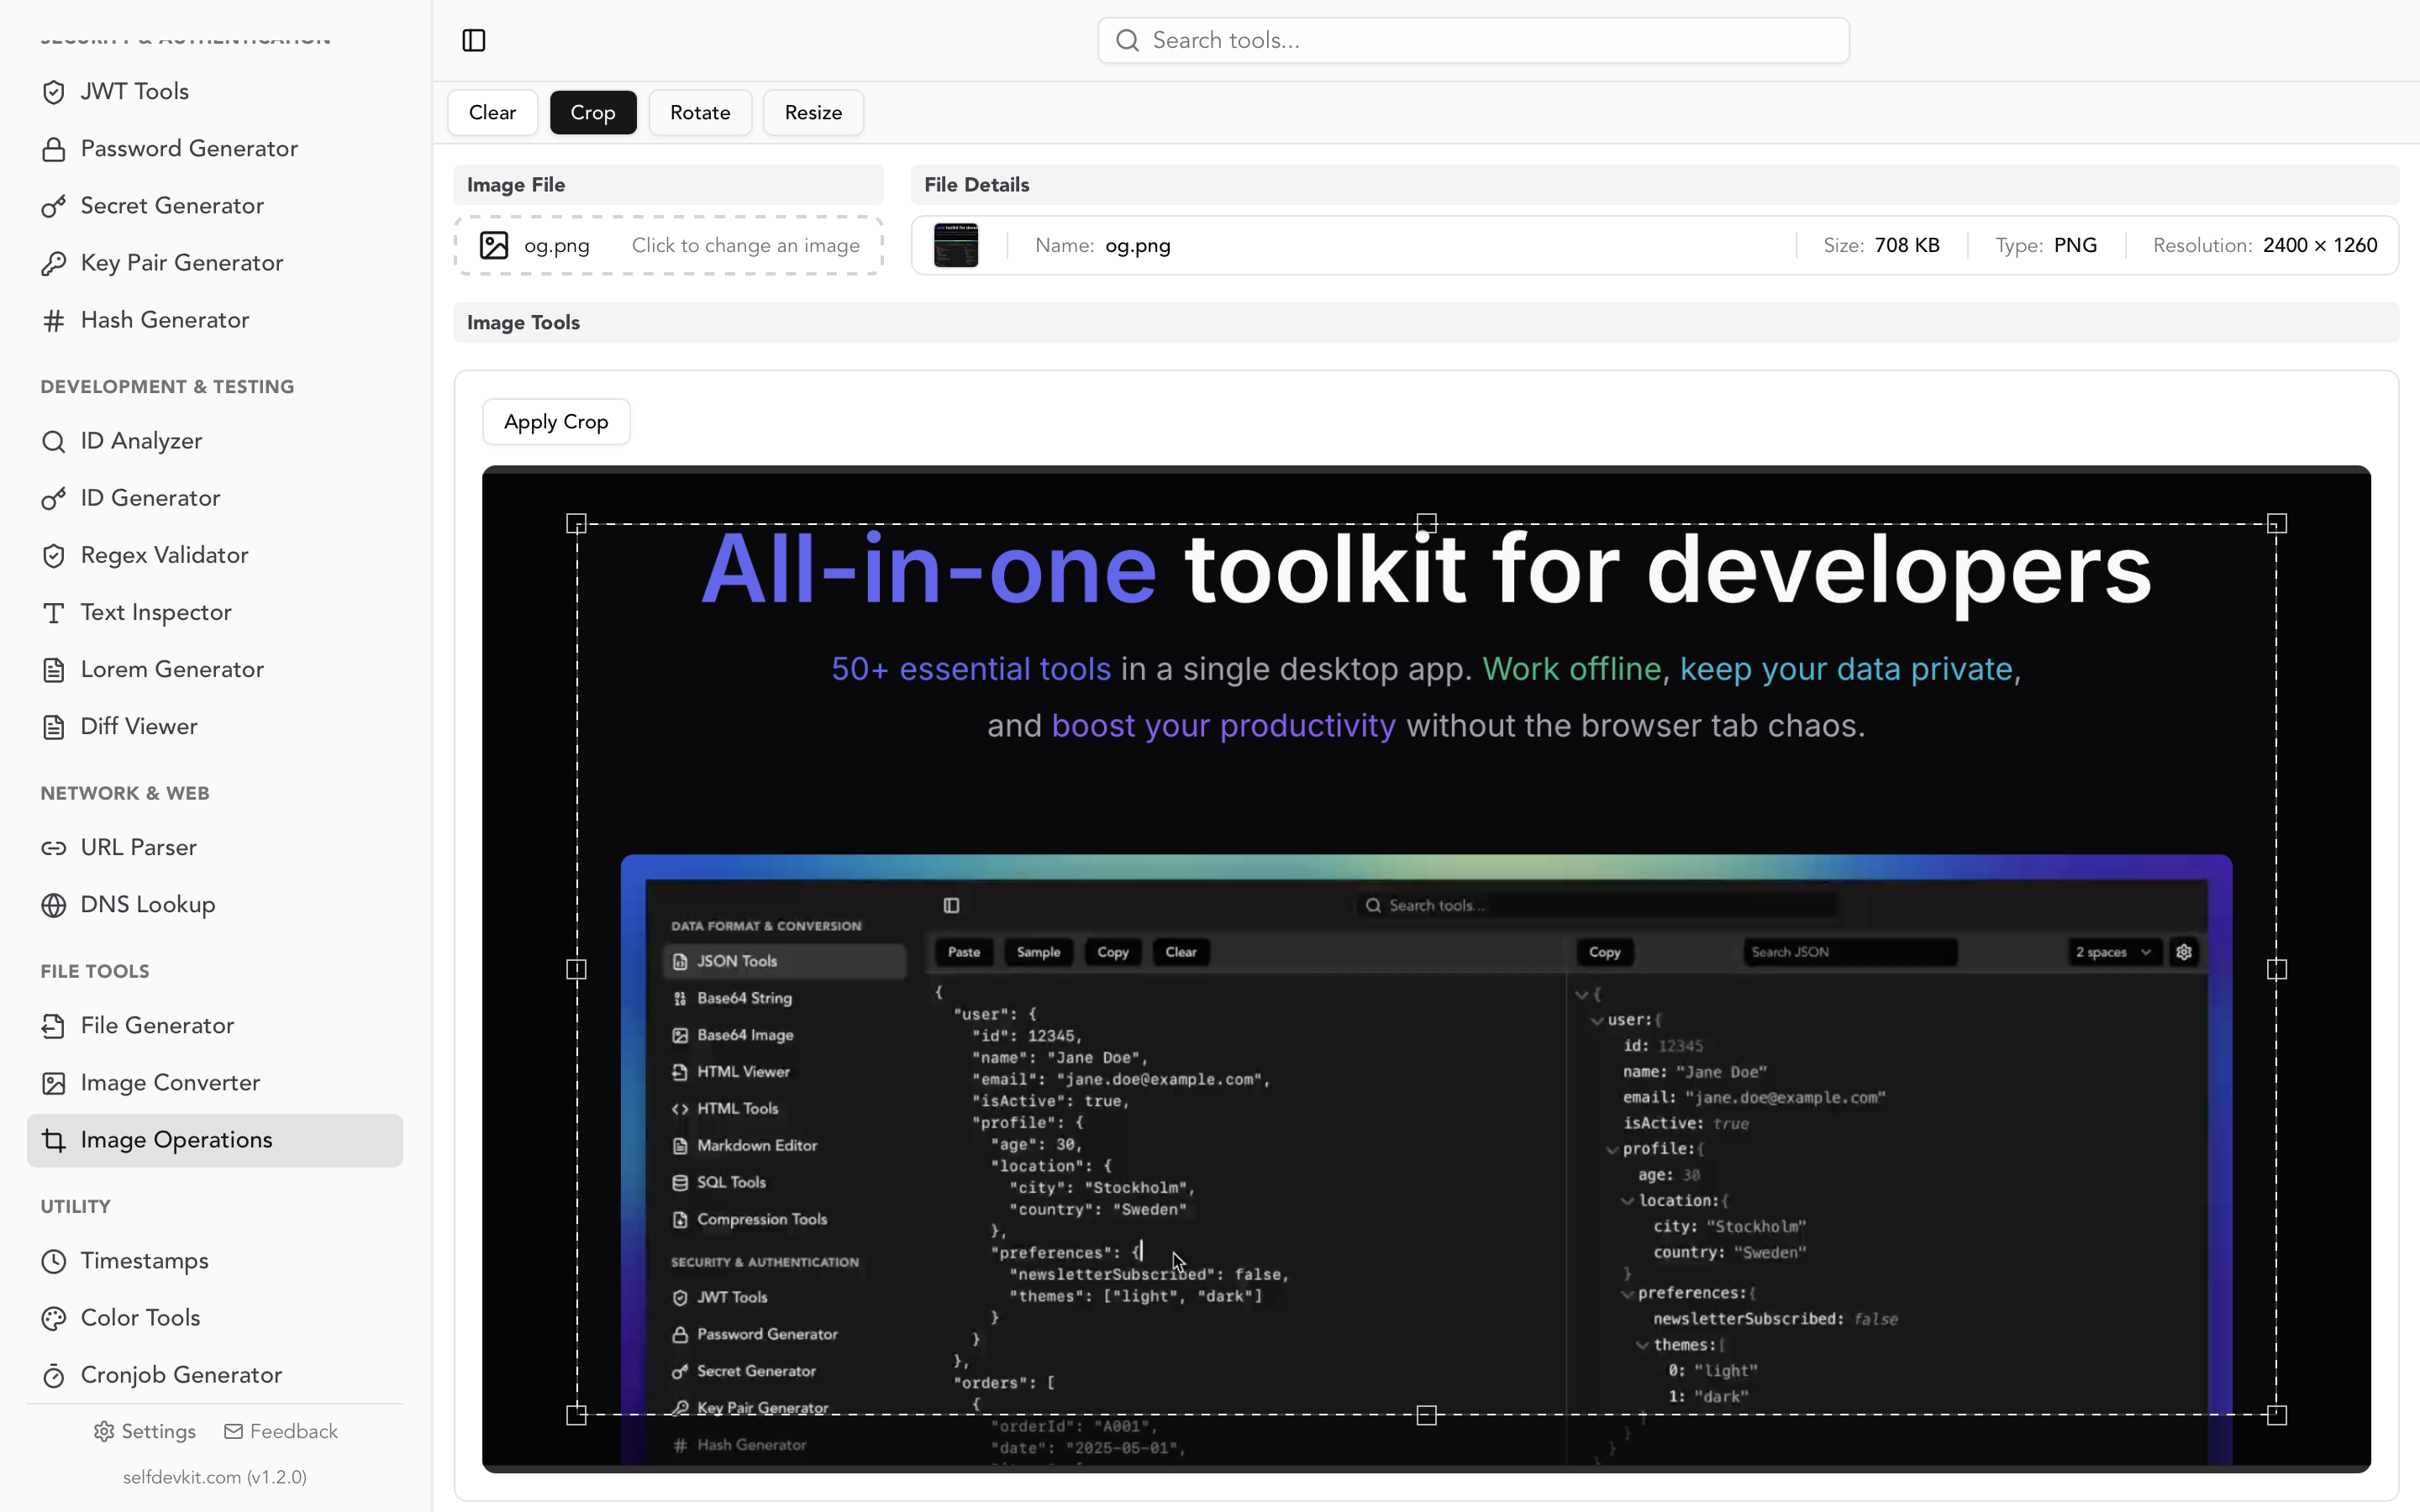
Task: Switch to Resize mode
Action: pos(813,112)
